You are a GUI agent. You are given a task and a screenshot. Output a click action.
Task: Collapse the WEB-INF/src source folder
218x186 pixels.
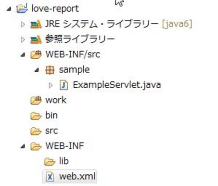tap(23, 55)
